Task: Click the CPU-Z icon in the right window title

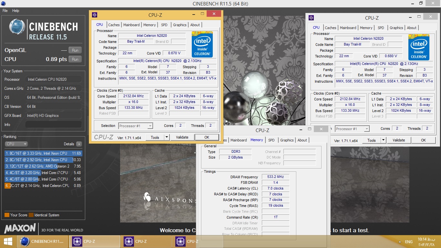Action: [x=311, y=18]
